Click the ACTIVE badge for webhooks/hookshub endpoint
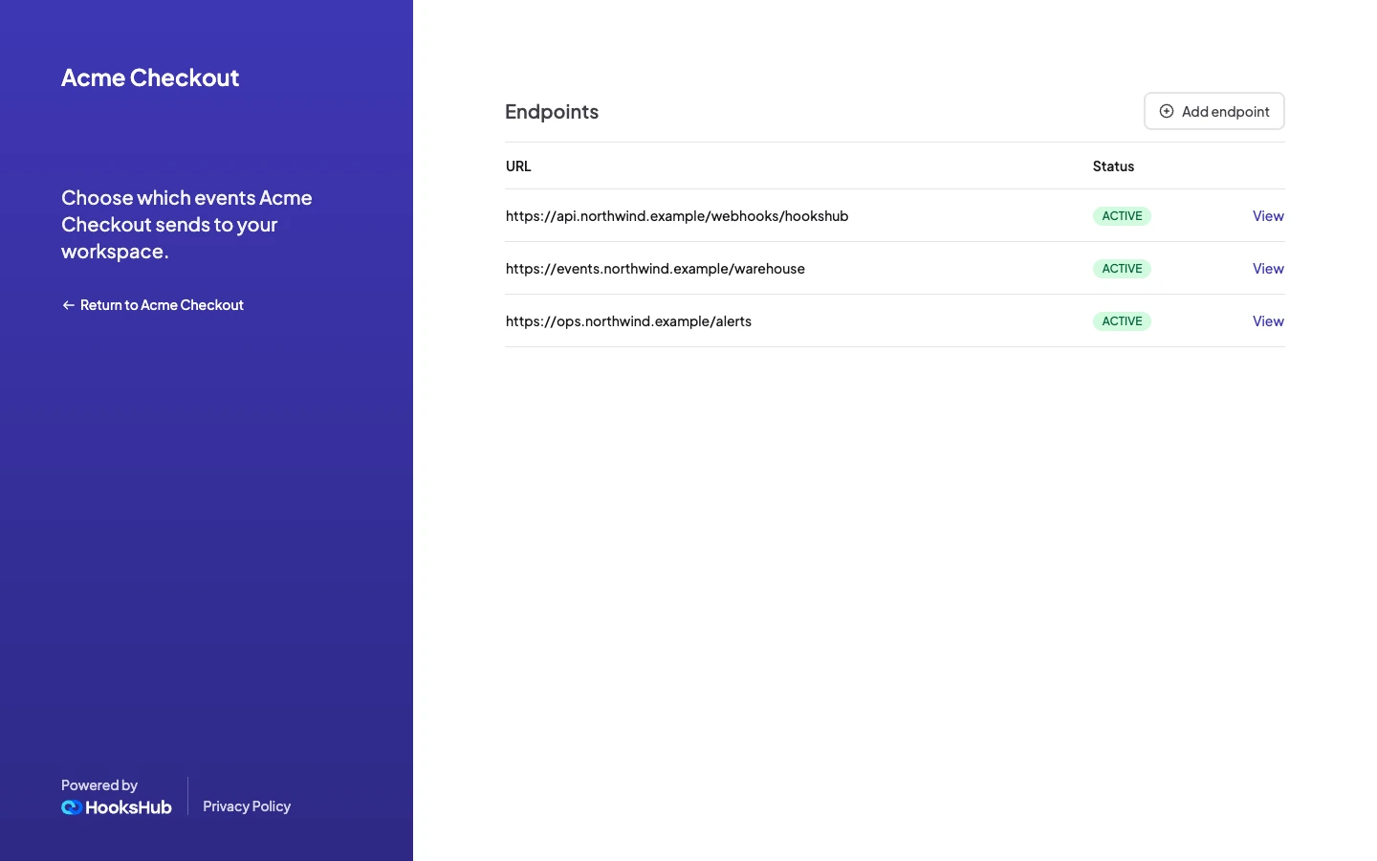The width and height of the screenshot is (1377, 861). pyautogui.click(x=1122, y=216)
